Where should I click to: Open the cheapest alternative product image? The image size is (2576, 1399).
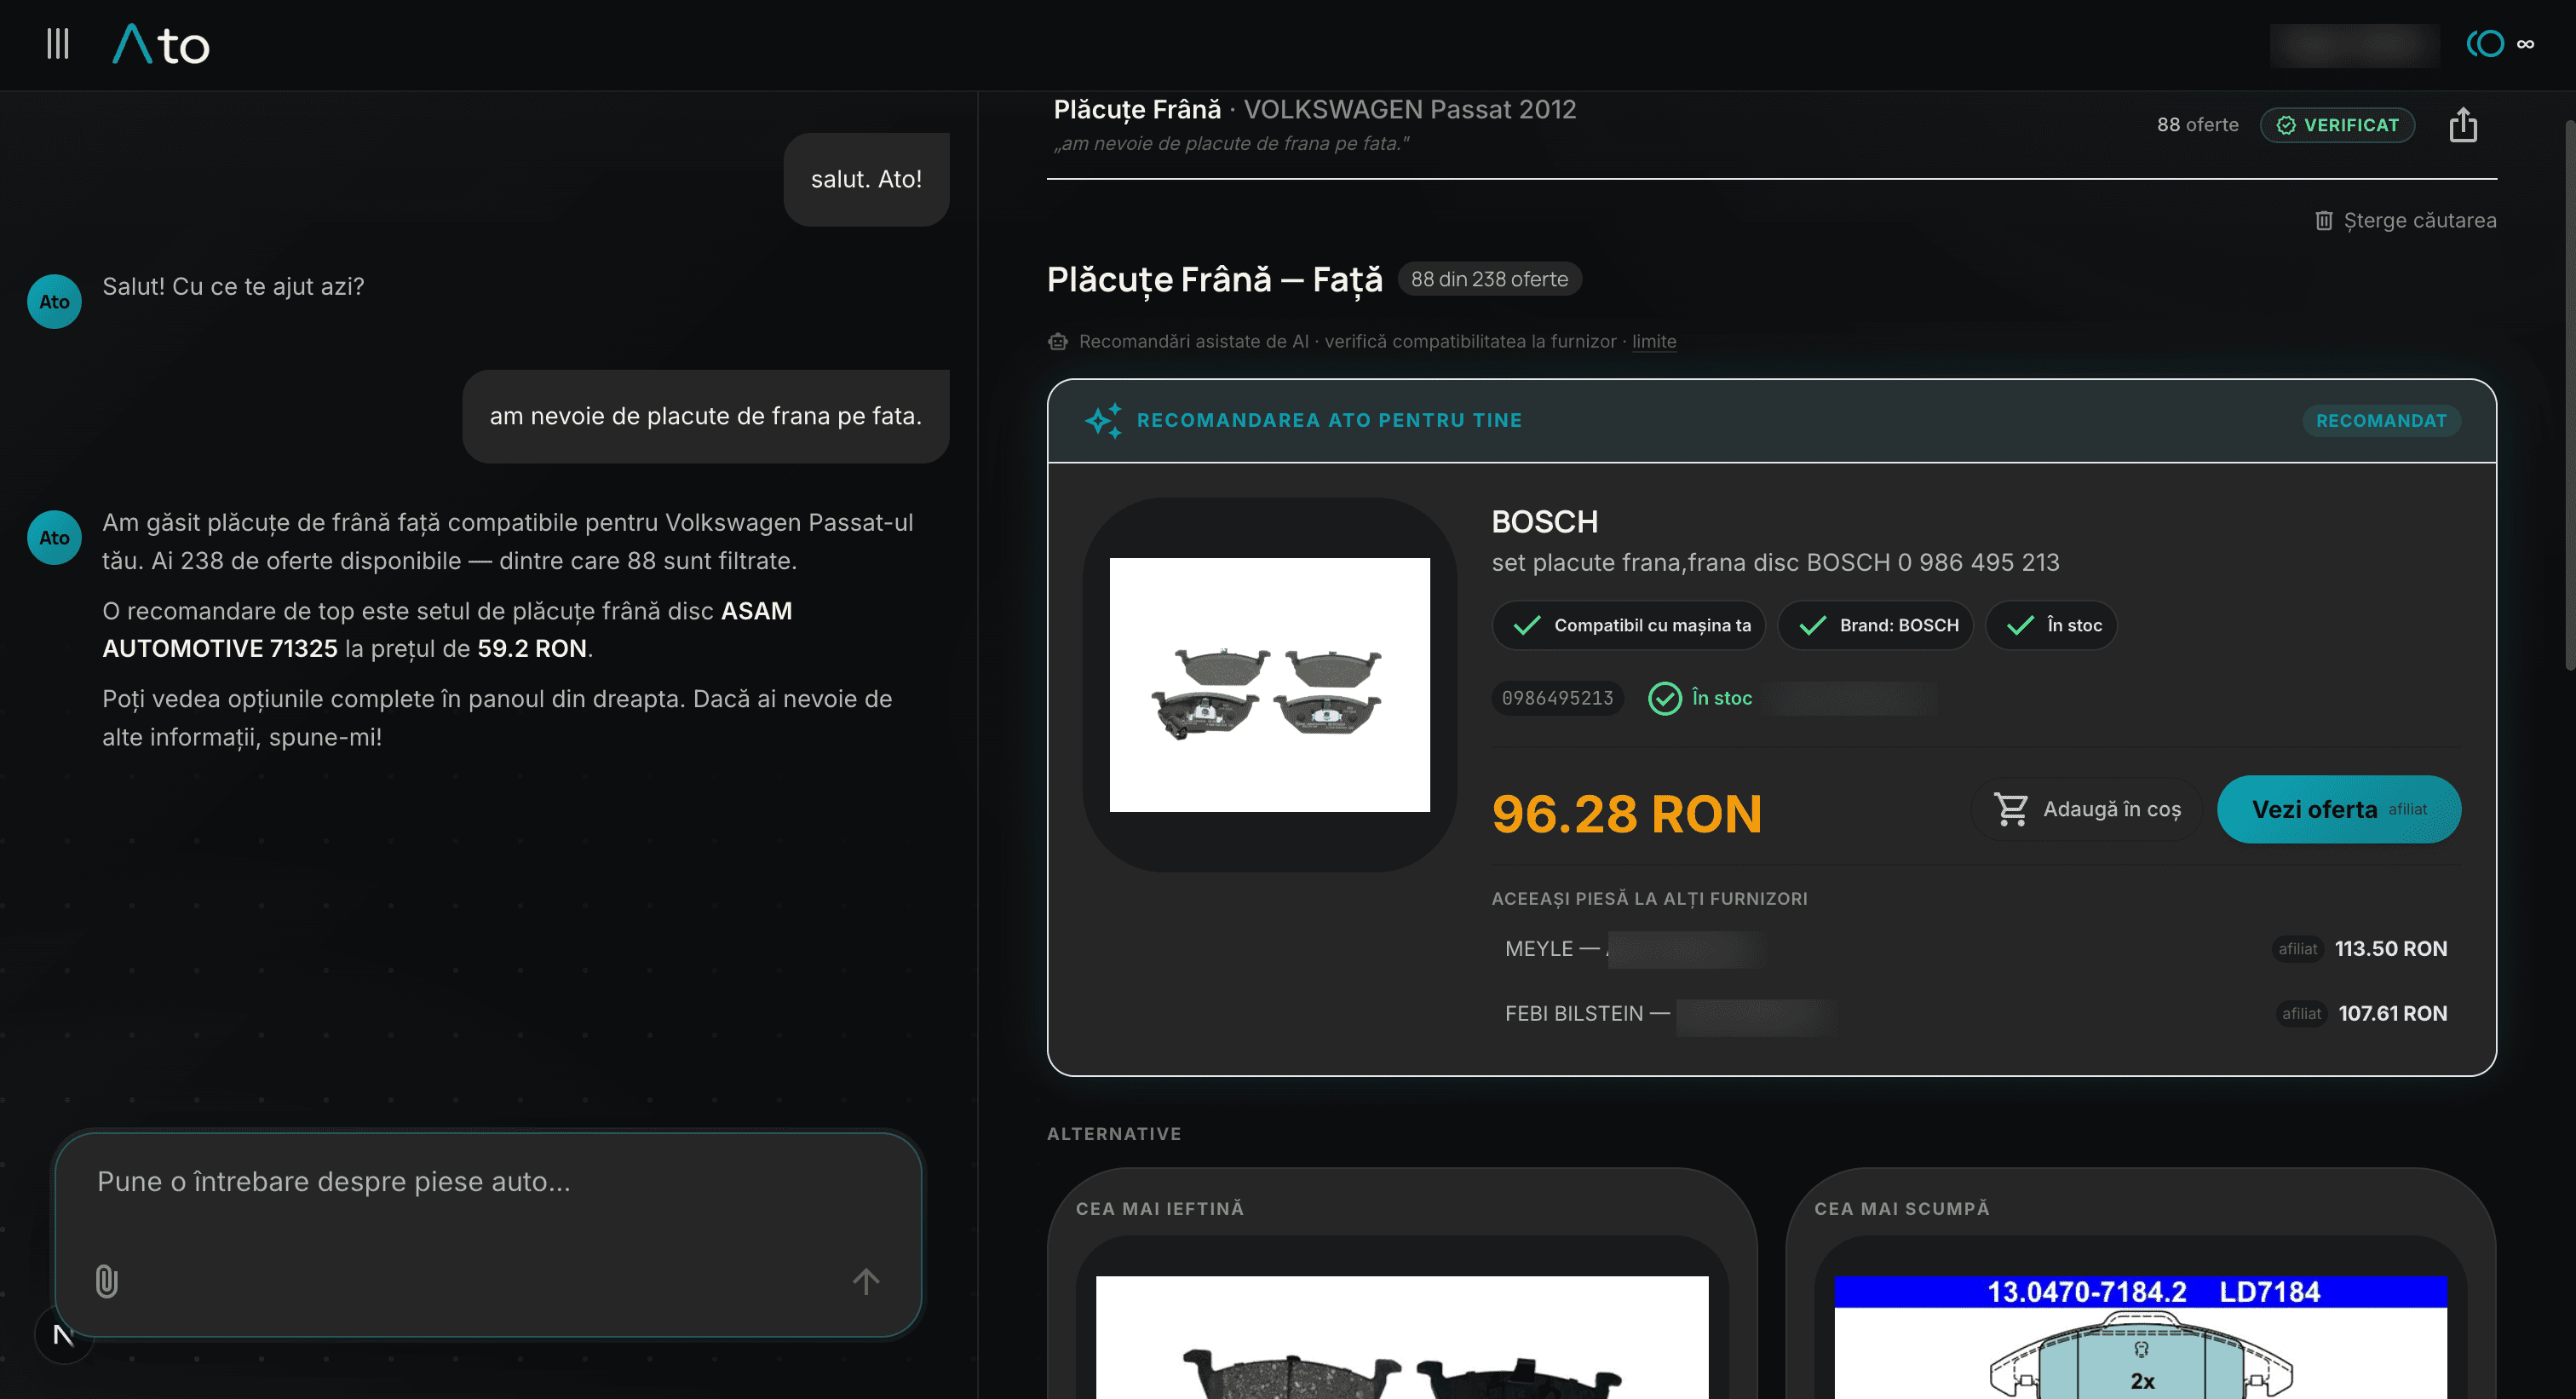tap(1402, 1337)
